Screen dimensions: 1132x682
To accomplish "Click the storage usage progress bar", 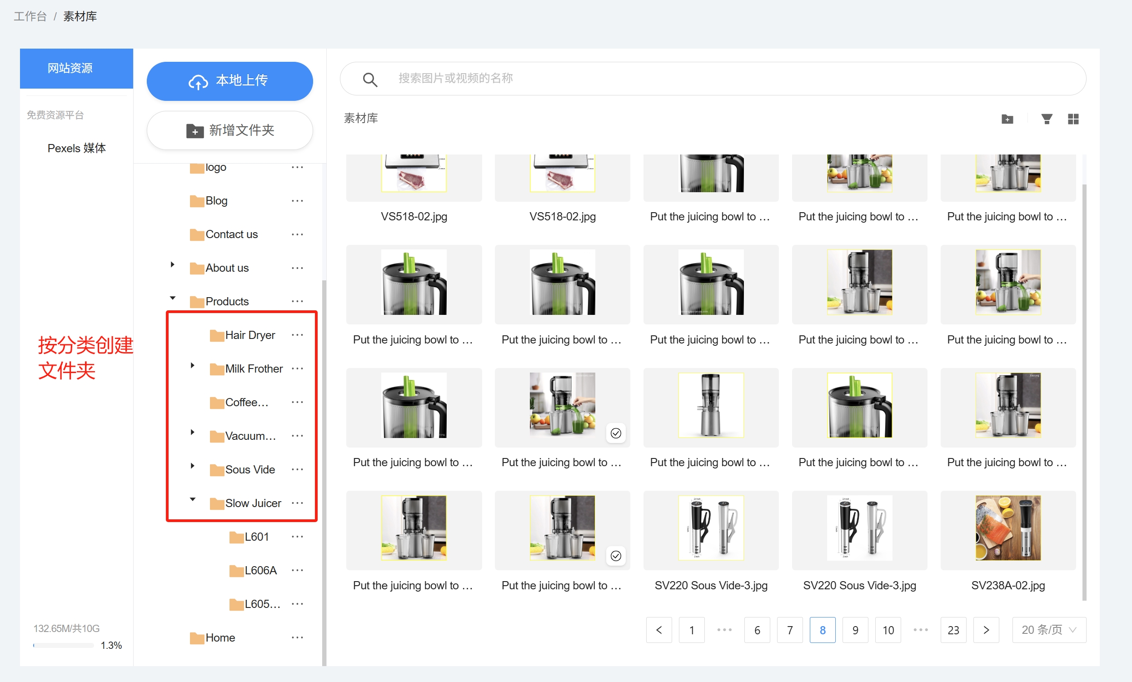I will [x=63, y=645].
